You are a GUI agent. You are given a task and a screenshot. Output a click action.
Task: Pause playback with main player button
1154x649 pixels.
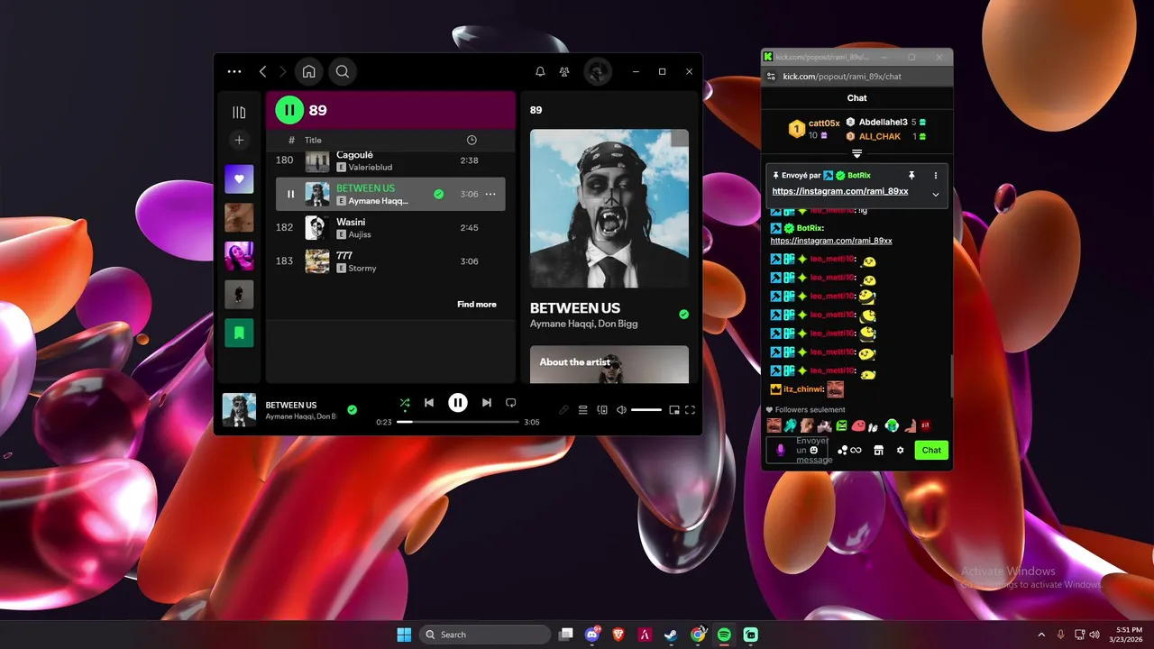point(458,403)
